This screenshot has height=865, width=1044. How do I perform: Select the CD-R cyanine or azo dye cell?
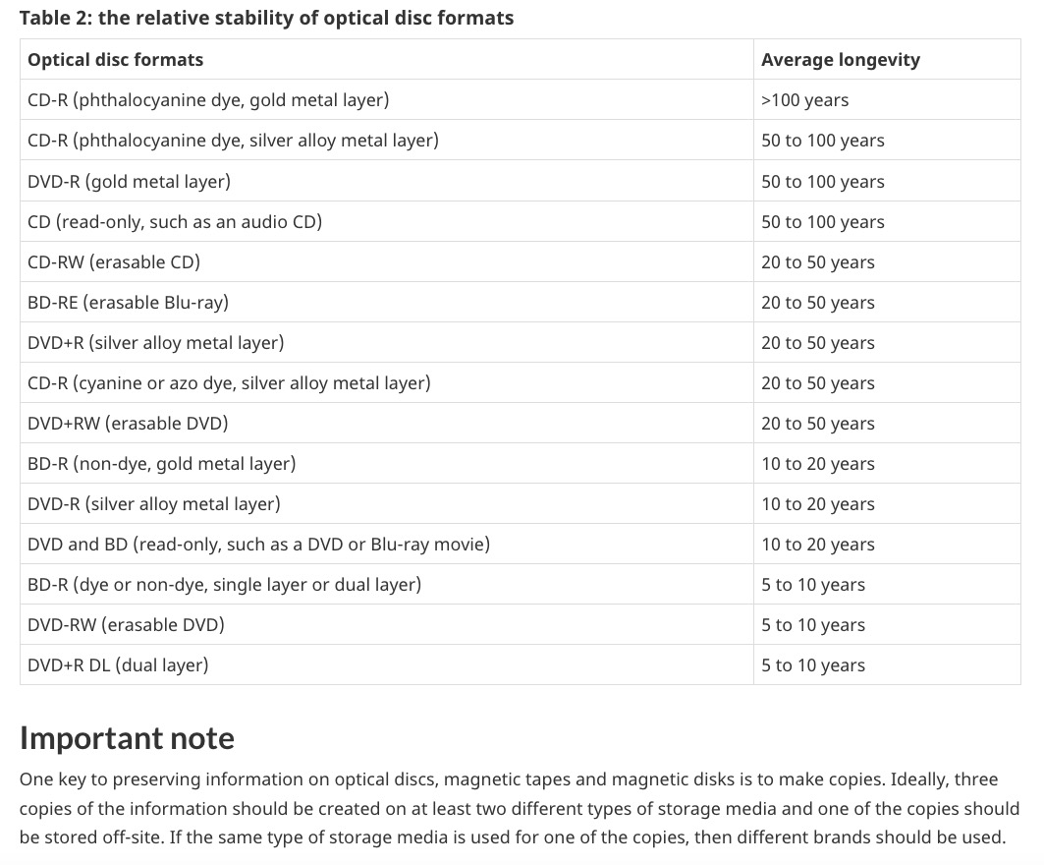387,383
